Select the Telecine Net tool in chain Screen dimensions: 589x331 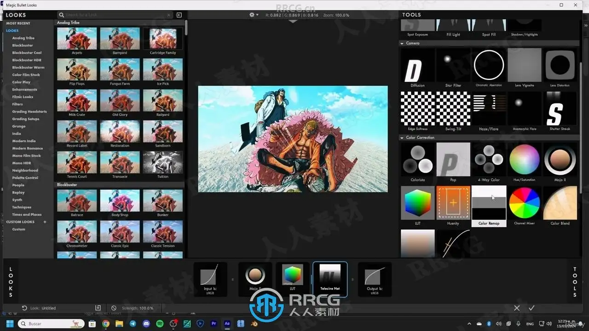click(330, 279)
